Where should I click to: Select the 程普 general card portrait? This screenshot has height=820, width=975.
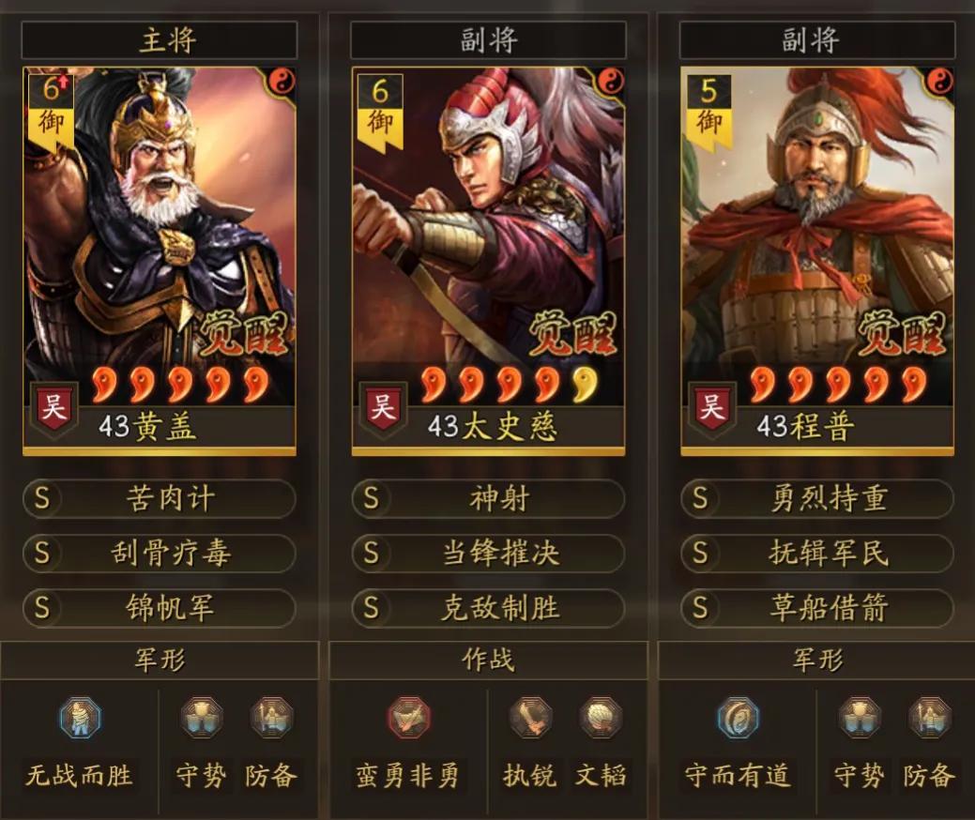pyautogui.click(x=817, y=261)
